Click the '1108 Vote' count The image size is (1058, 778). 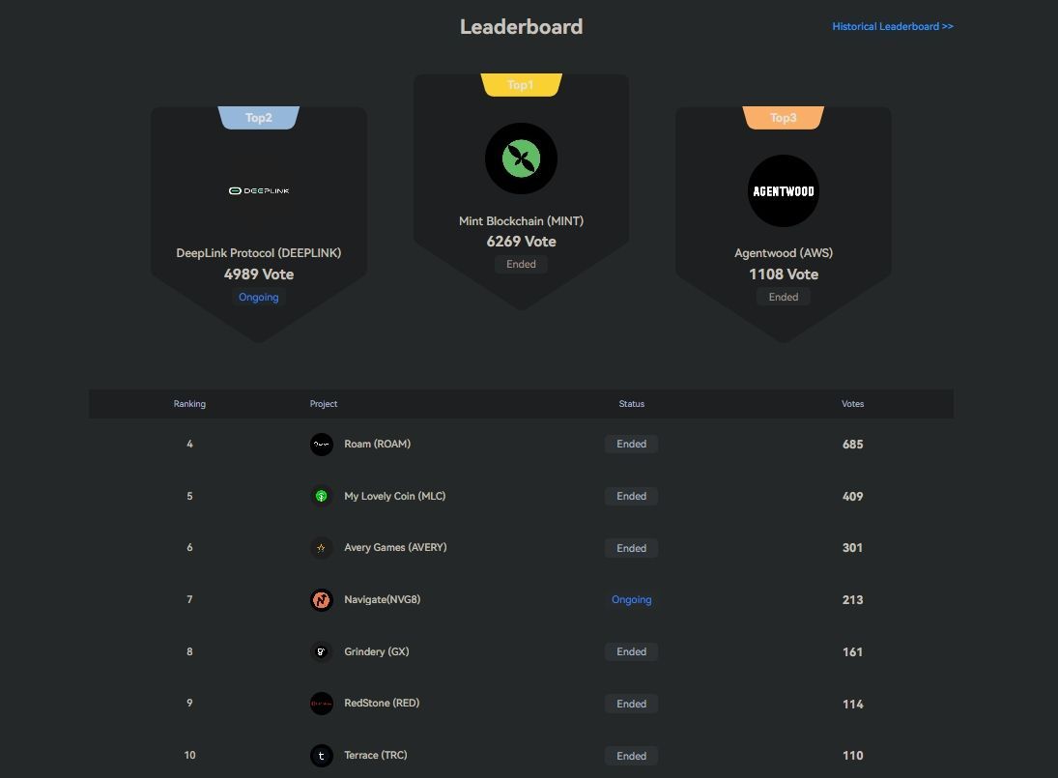(x=784, y=274)
